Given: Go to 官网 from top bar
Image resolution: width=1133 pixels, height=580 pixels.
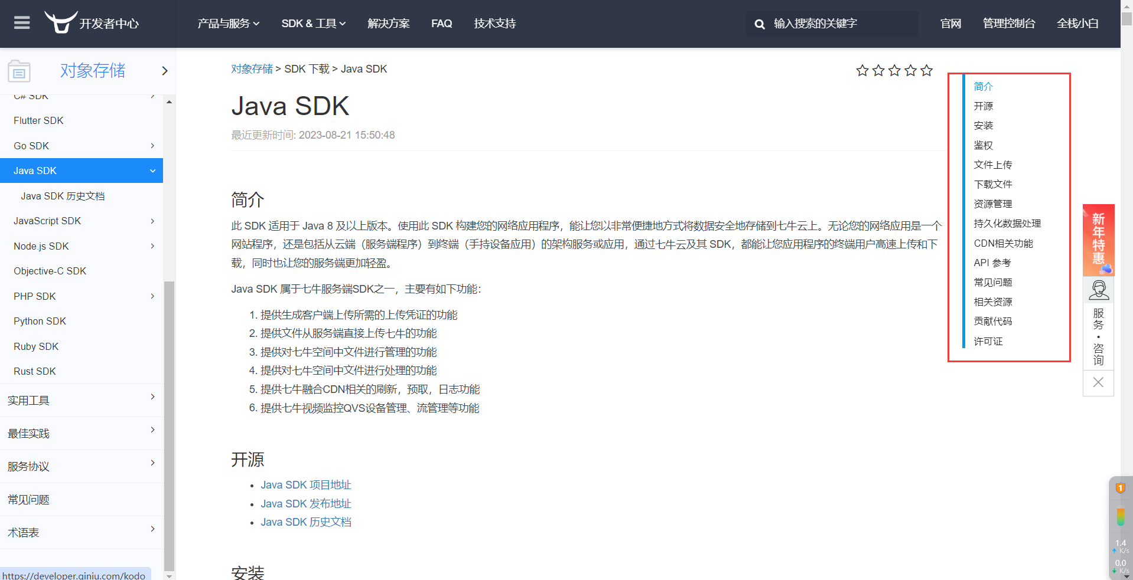Looking at the screenshot, I should 951,24.
